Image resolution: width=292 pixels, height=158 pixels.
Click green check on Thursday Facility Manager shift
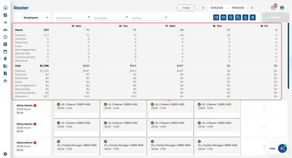(199, 141)
